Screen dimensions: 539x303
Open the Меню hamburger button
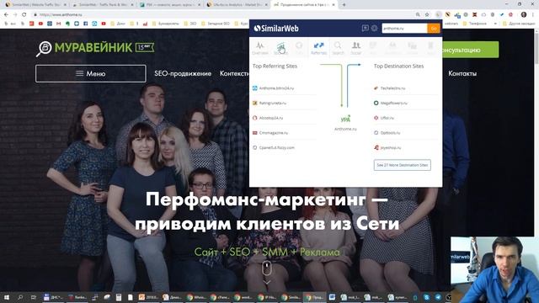[x=91, y=73]
